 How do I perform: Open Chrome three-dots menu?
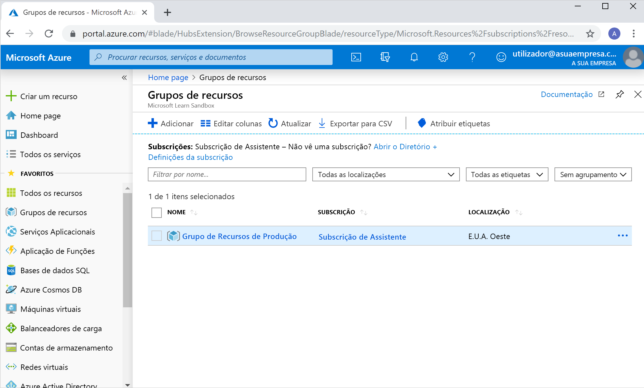click(633, 34)
